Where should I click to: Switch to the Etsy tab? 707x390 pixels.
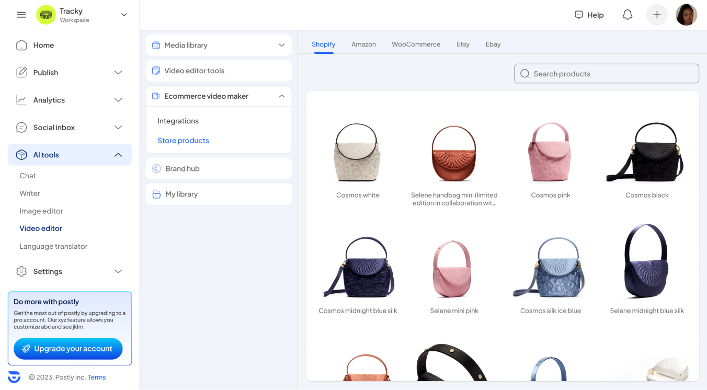pos(463,44)
